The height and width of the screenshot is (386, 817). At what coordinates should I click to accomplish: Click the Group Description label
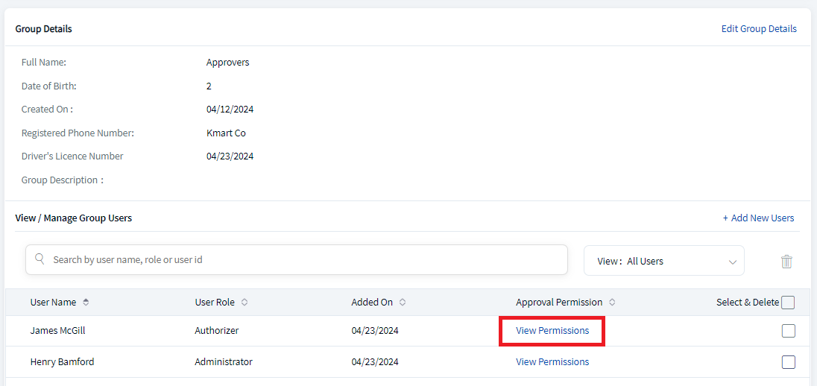pos(63,180)
